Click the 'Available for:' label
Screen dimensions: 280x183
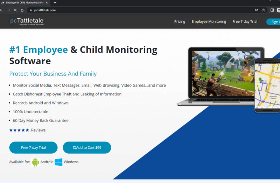(20, 162)
